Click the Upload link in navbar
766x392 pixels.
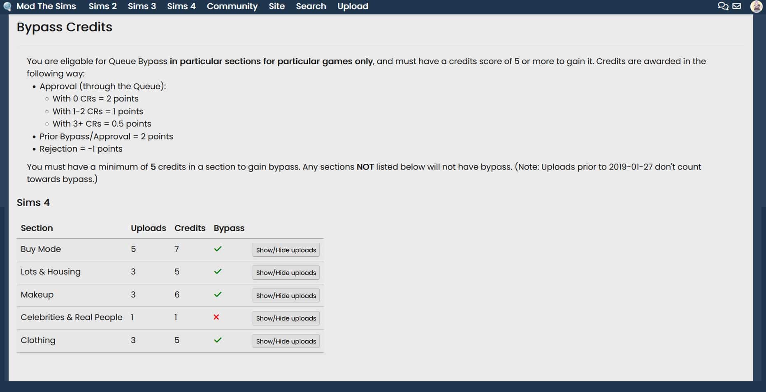(x=353, y=7)
